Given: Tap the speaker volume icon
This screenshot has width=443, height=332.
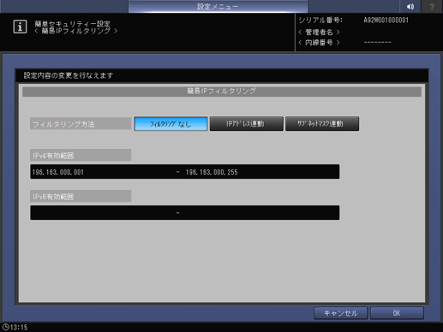Looking at the screenshot, I should (x=410, y=6).
